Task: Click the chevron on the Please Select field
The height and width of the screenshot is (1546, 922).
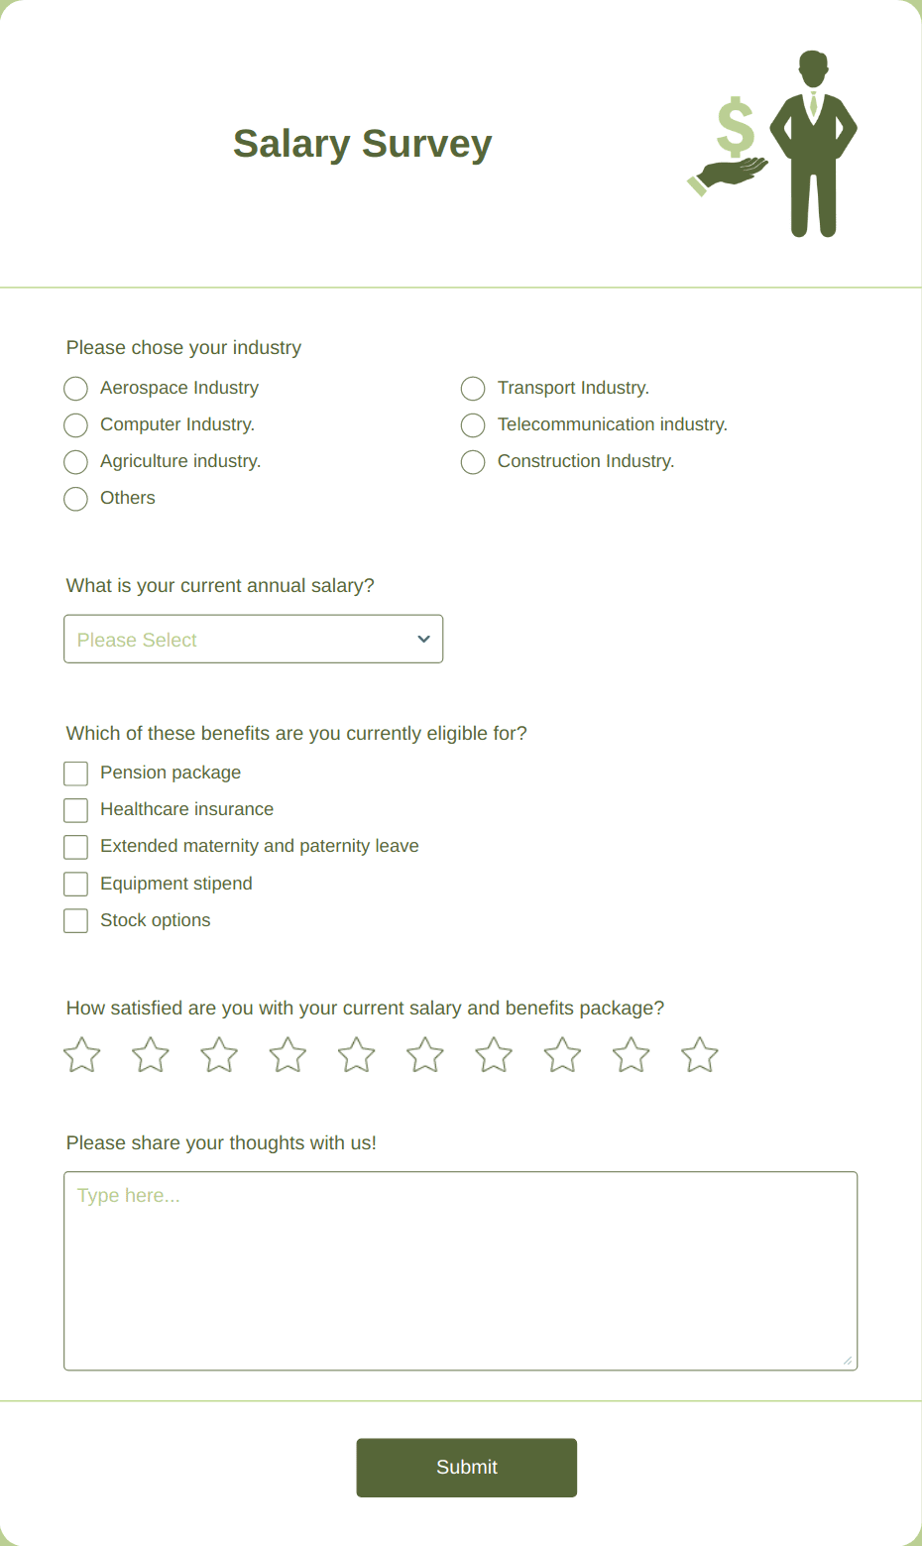Action: 422,639
